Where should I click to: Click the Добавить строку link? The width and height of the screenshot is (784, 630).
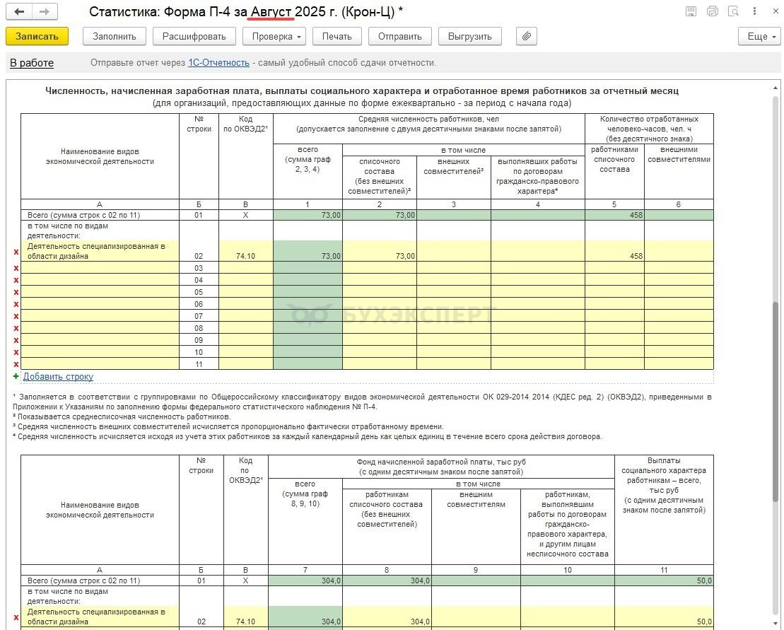click(58, 377)
